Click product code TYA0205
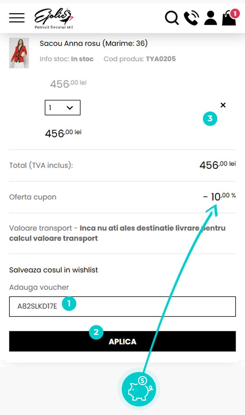 [161, 59]
